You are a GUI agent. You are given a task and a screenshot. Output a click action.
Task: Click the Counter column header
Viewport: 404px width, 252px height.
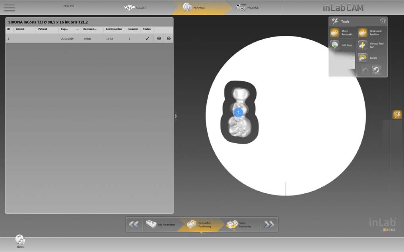tap(133, 29)
